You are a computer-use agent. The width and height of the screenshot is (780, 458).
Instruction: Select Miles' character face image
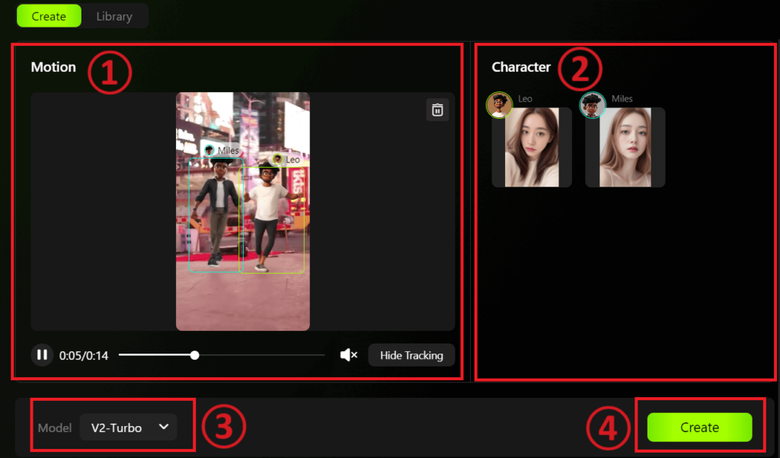point(625,147)
